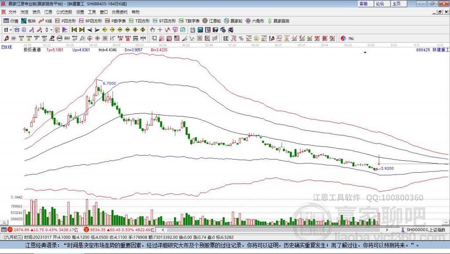Expand the small triangle above the chart
Viewport: 450px width, 254px height.
tap(365, 53)
